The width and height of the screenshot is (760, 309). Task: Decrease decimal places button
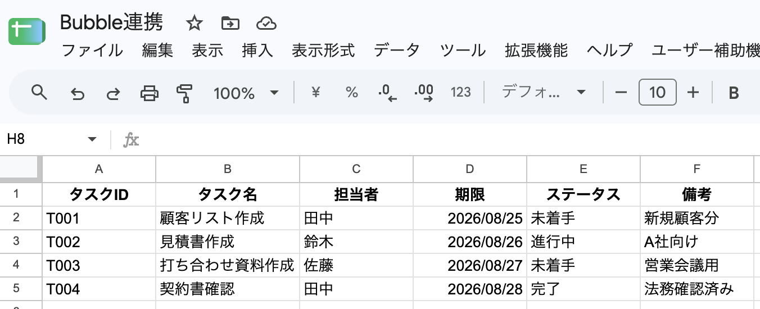[388, 93]
